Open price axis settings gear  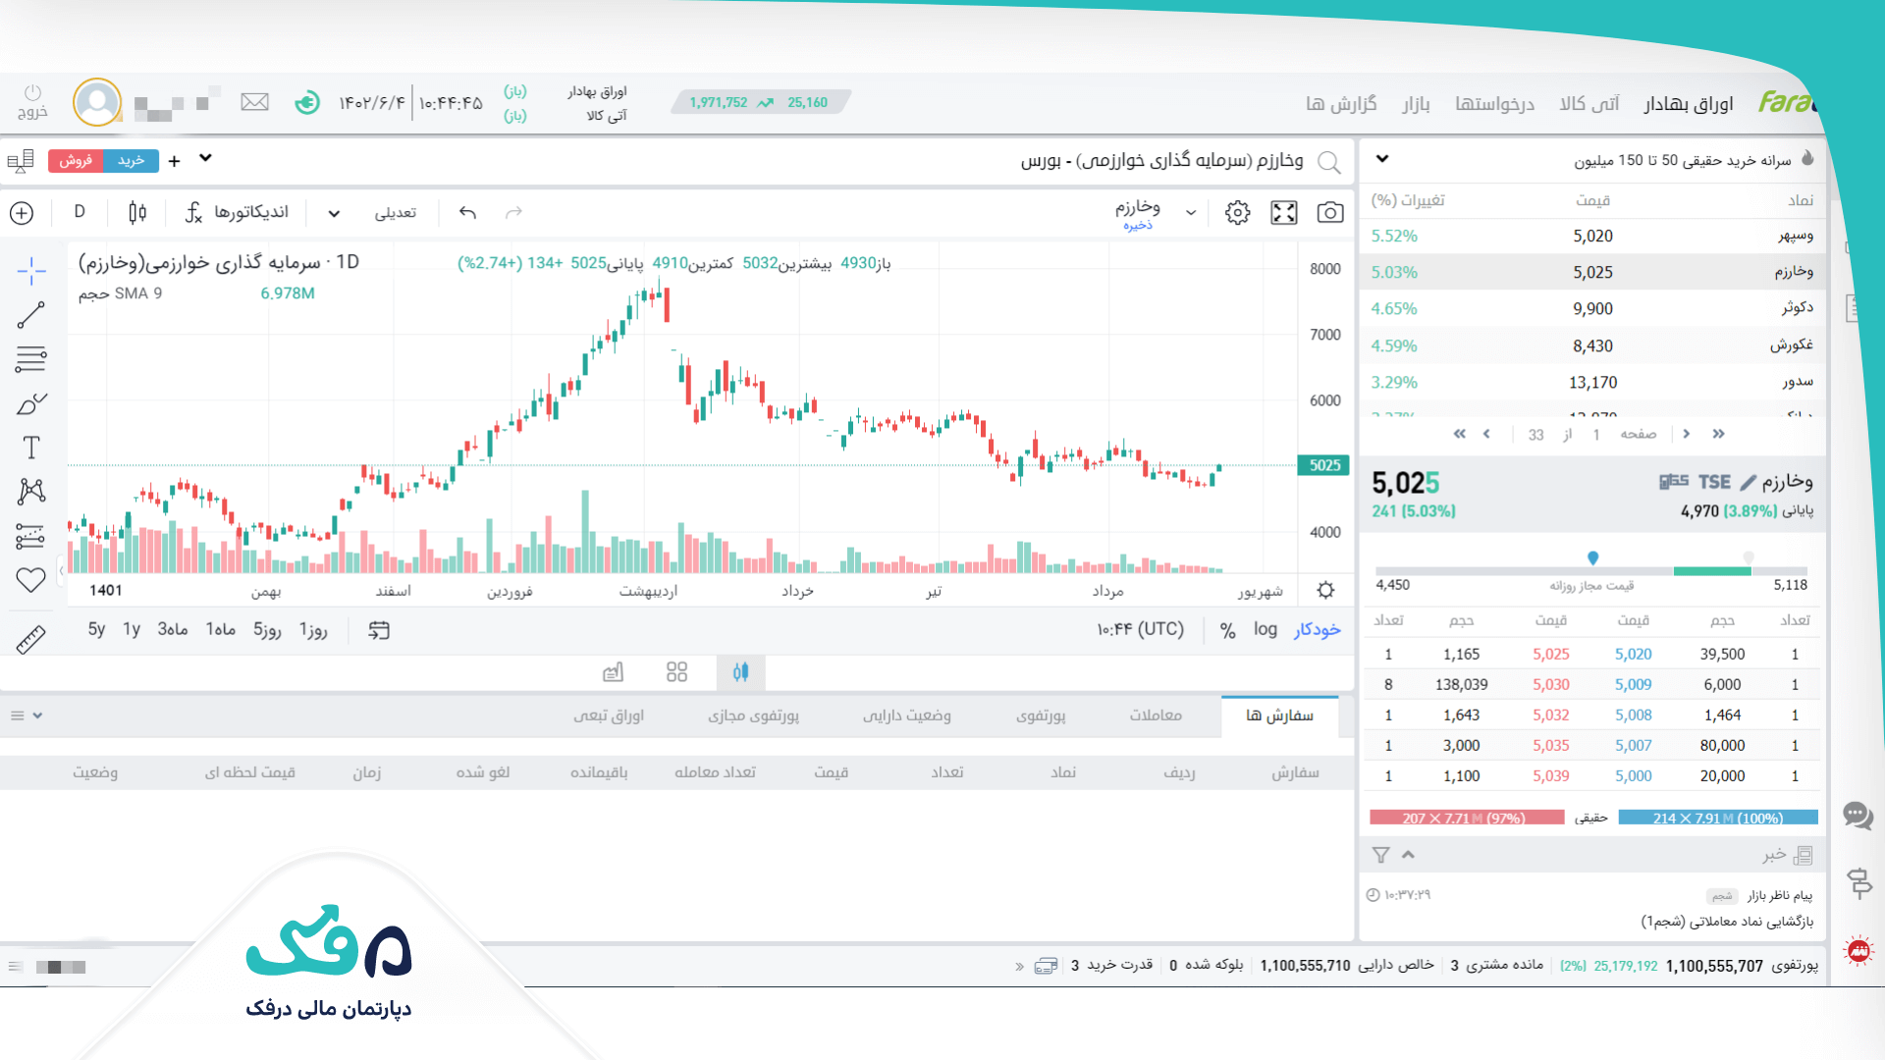(1325, 590)
